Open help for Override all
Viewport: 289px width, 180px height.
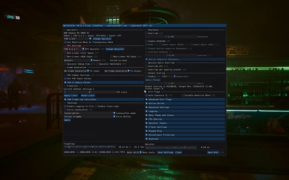click(166, 66)
